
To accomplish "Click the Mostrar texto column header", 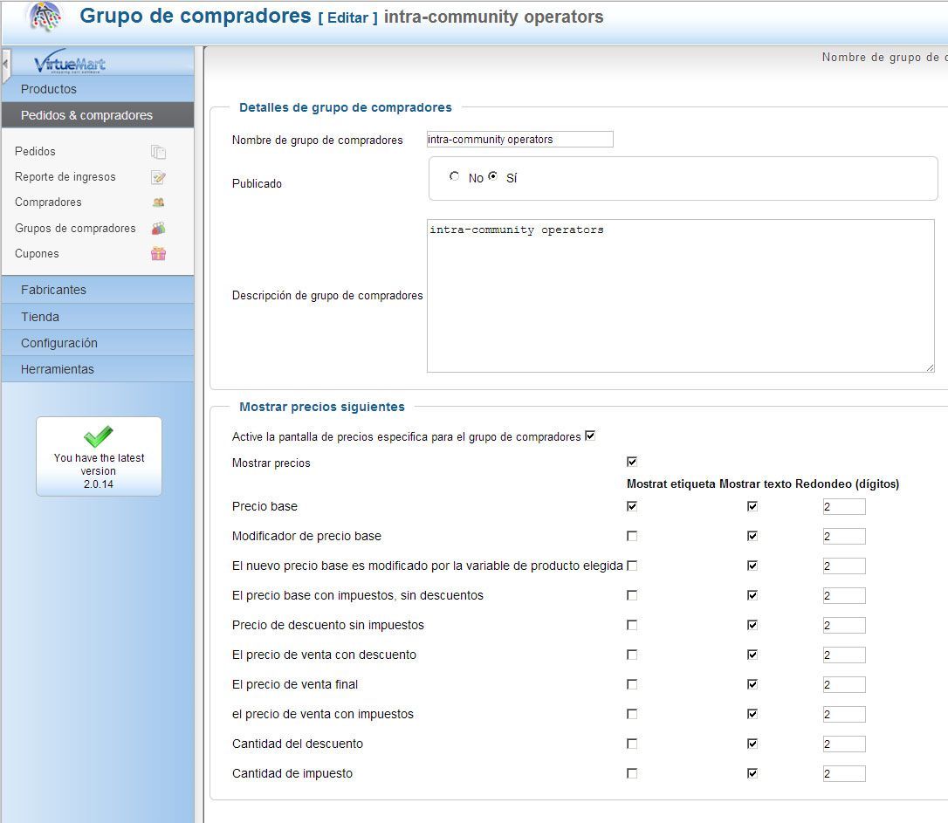I will click(x=755, y=484).
